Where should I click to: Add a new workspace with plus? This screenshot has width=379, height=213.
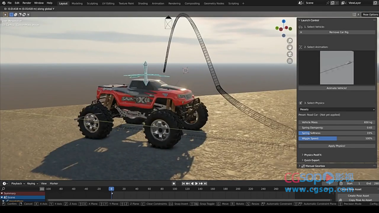coord(243,3)
